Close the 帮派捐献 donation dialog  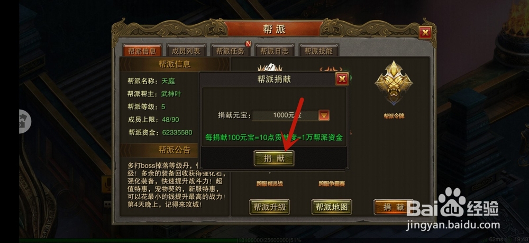coord(342,79)
